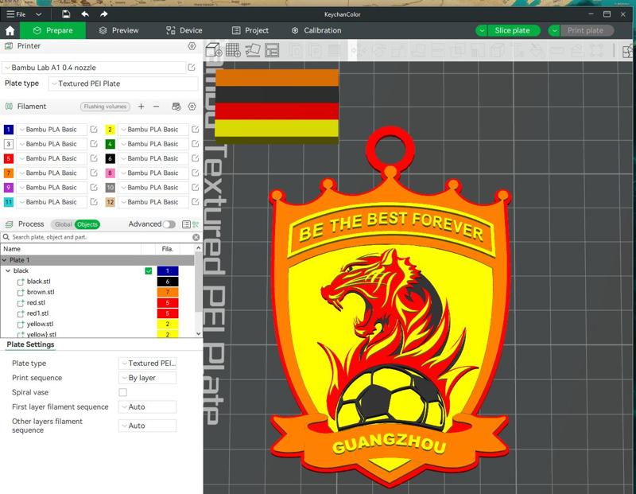Screen dimensions: 636x494
Task: Edit filament 8 preset icon
Action: point(195,173)
